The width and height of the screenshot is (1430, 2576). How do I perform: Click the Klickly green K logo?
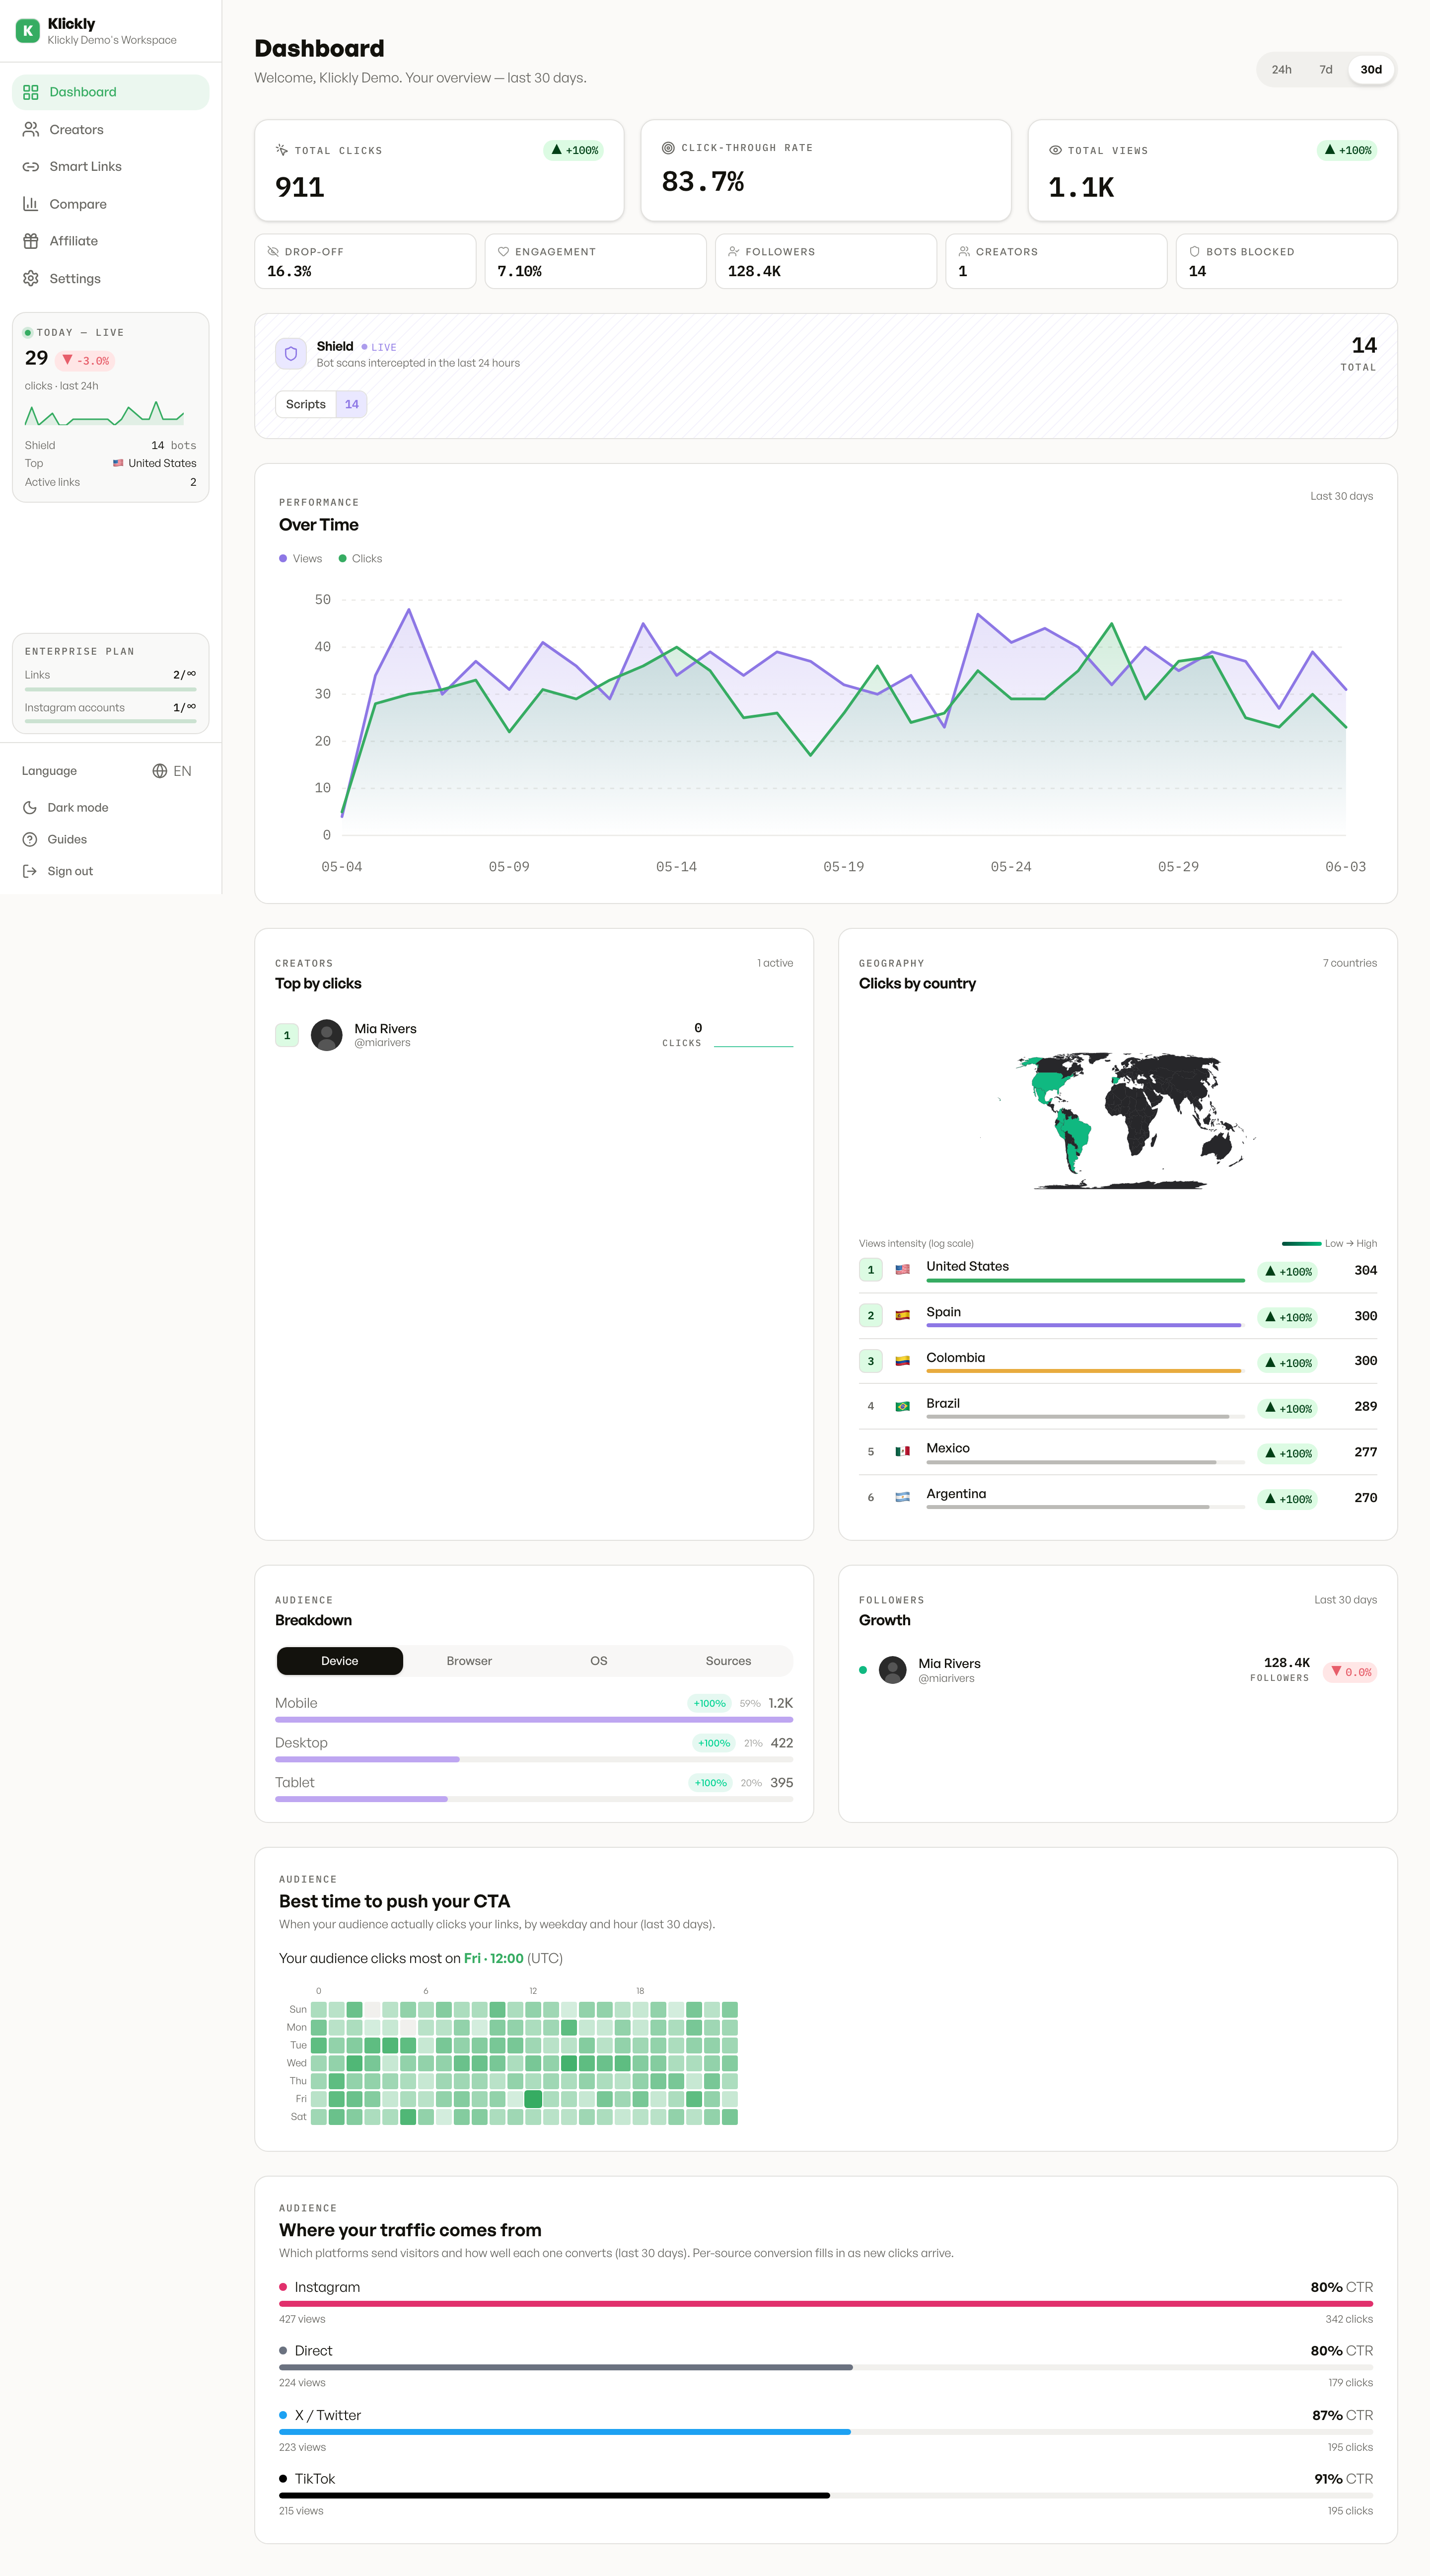coord(28,31)
